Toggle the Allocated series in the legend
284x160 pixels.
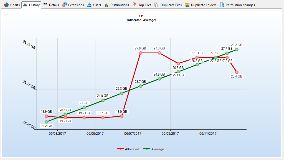132,149
